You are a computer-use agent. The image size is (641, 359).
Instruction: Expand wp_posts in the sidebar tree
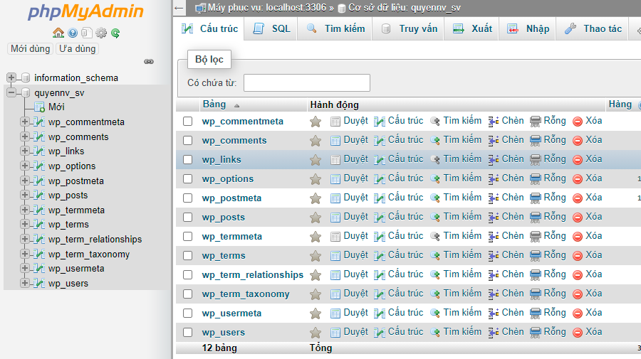tap(25, 195)
